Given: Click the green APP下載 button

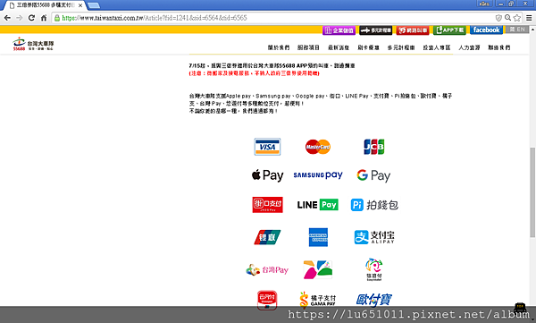Looking at the screenshot, I should click(x=449, y=30).
